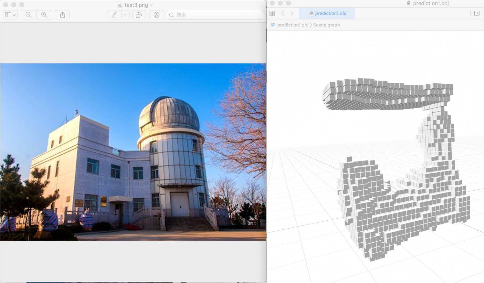Rotate the image using rotate button

(139, 15)
